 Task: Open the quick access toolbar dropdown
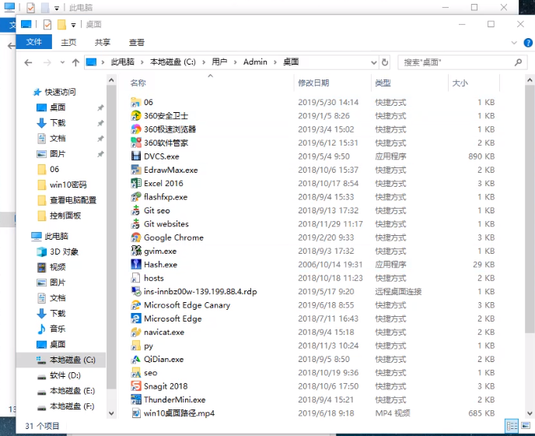[73, 25]
